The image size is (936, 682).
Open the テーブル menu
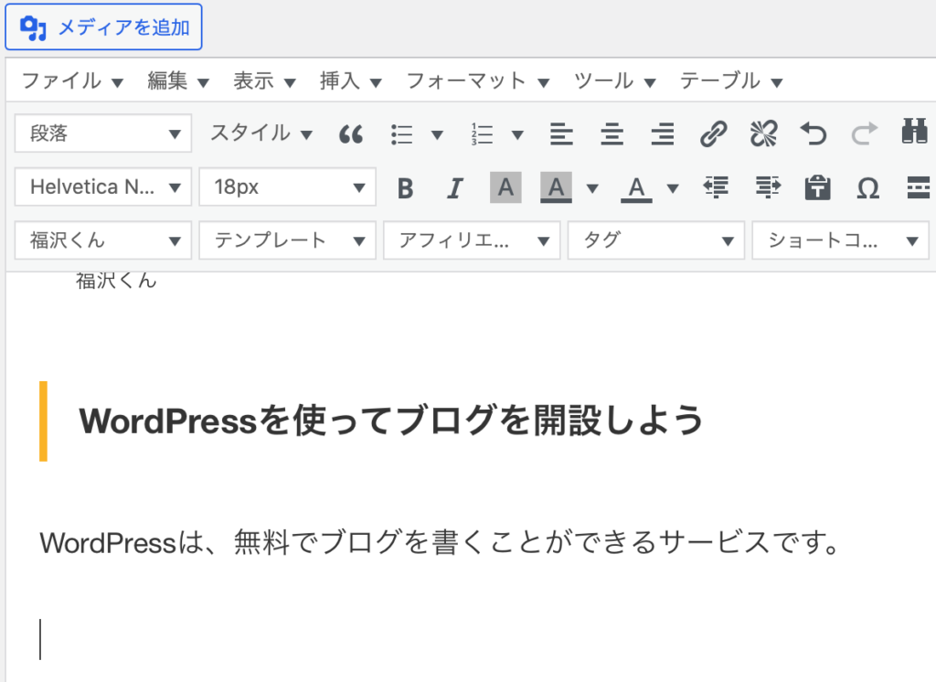[730, 81]
